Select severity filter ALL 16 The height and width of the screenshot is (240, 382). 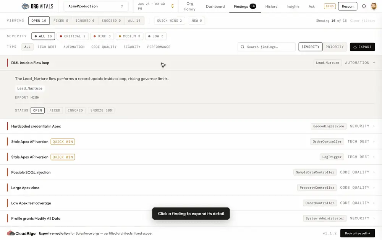(43, 36)
